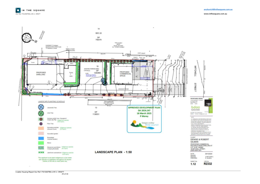
Task: Click the Proposed Dwelling label on plan
Action: [41, 74]
